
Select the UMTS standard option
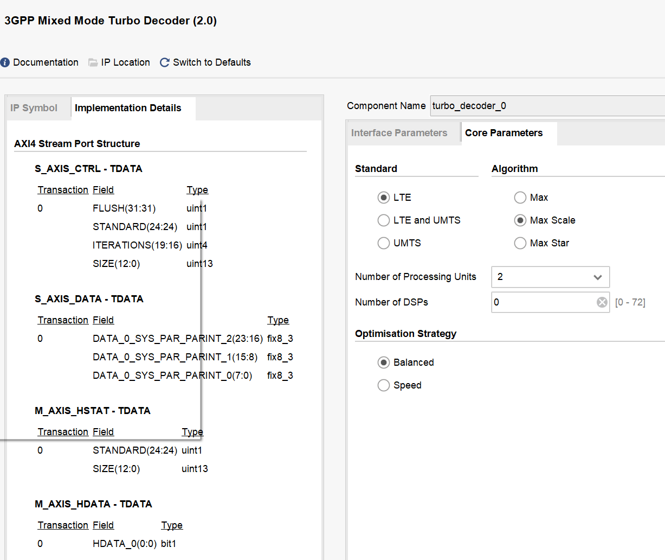click(384, 243)
